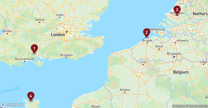This screenshot has width=208, height=108.
Task: Select map marker number 3 at Rotterdam
Action: pyautogui.click(x=177, y=10)
